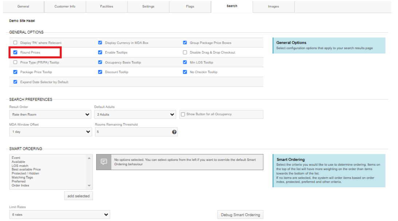
Task: Click the Rooms Remaining Threshold help icon
Action: coord(174,132)
